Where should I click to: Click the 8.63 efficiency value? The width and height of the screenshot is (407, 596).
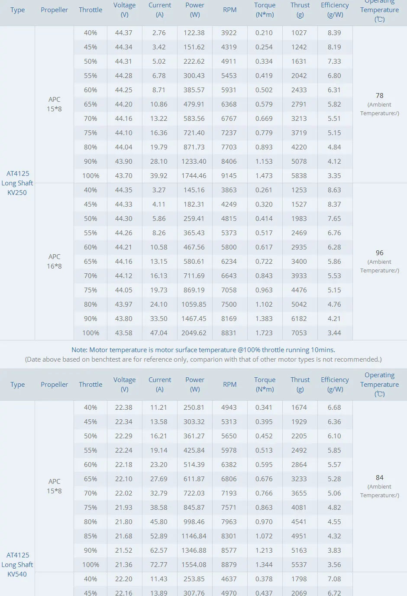(334, 190)
